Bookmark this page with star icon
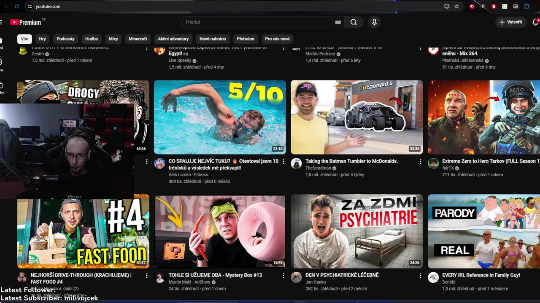540x303 pixels. point(456,6)
